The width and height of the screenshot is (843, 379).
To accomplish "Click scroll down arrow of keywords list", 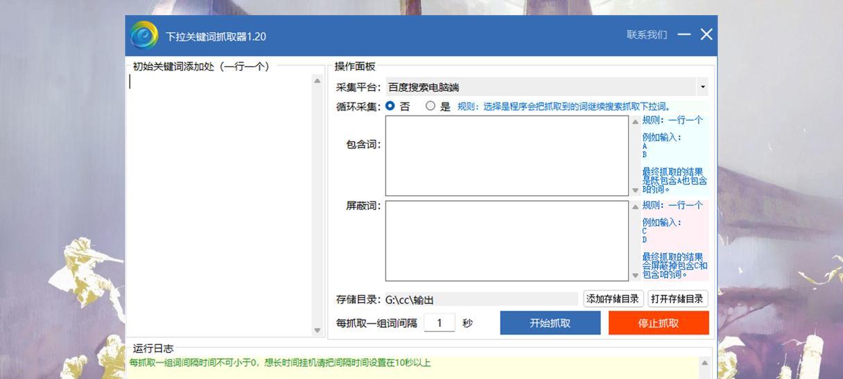I will 318,330.
